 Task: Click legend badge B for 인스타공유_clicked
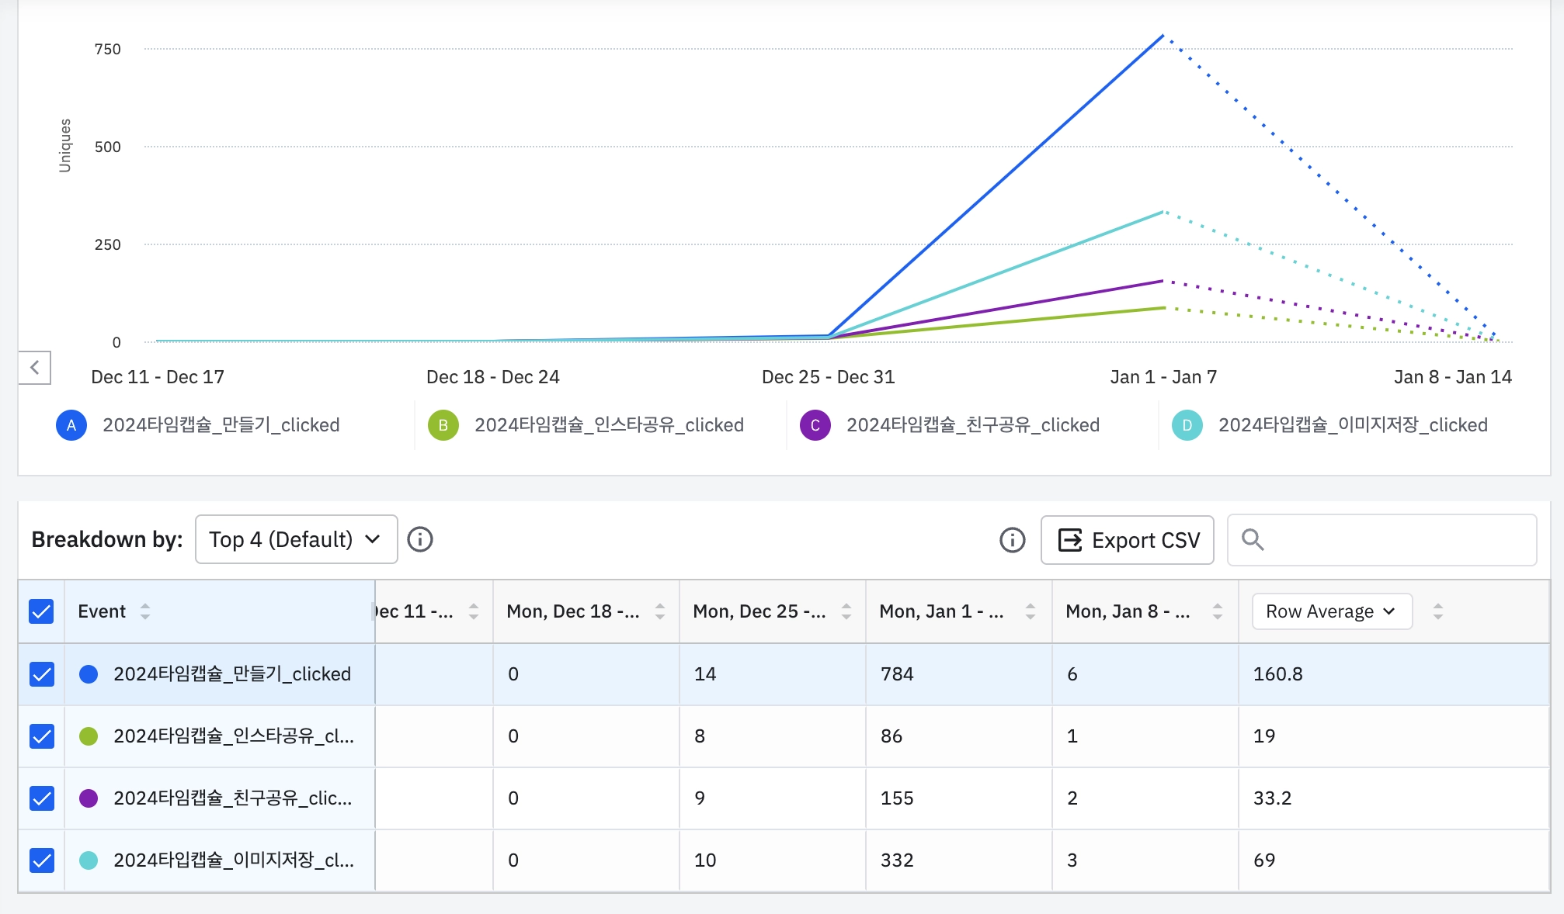[443, 425]
